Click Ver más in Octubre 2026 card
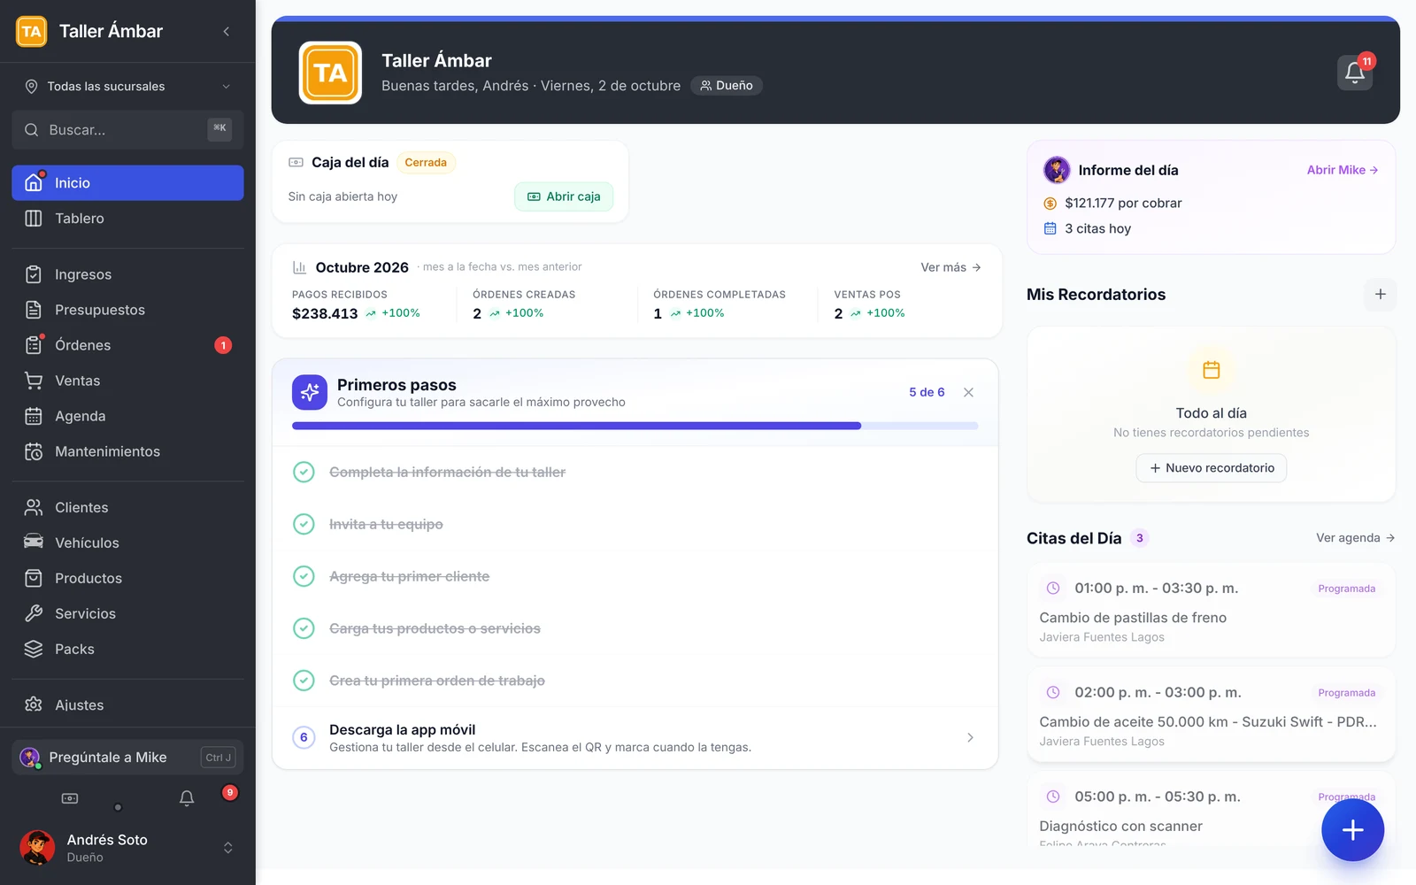Screen dimensions: 1416x885 950,267
